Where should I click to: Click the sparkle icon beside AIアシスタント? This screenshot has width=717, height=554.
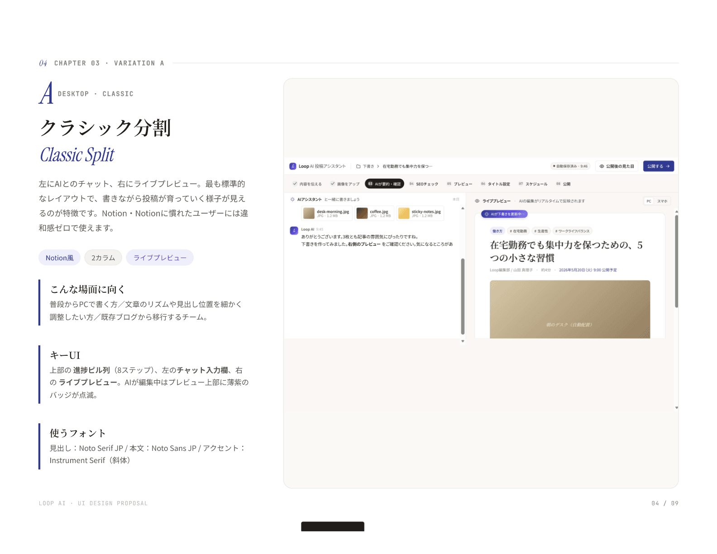pos(292,199)
